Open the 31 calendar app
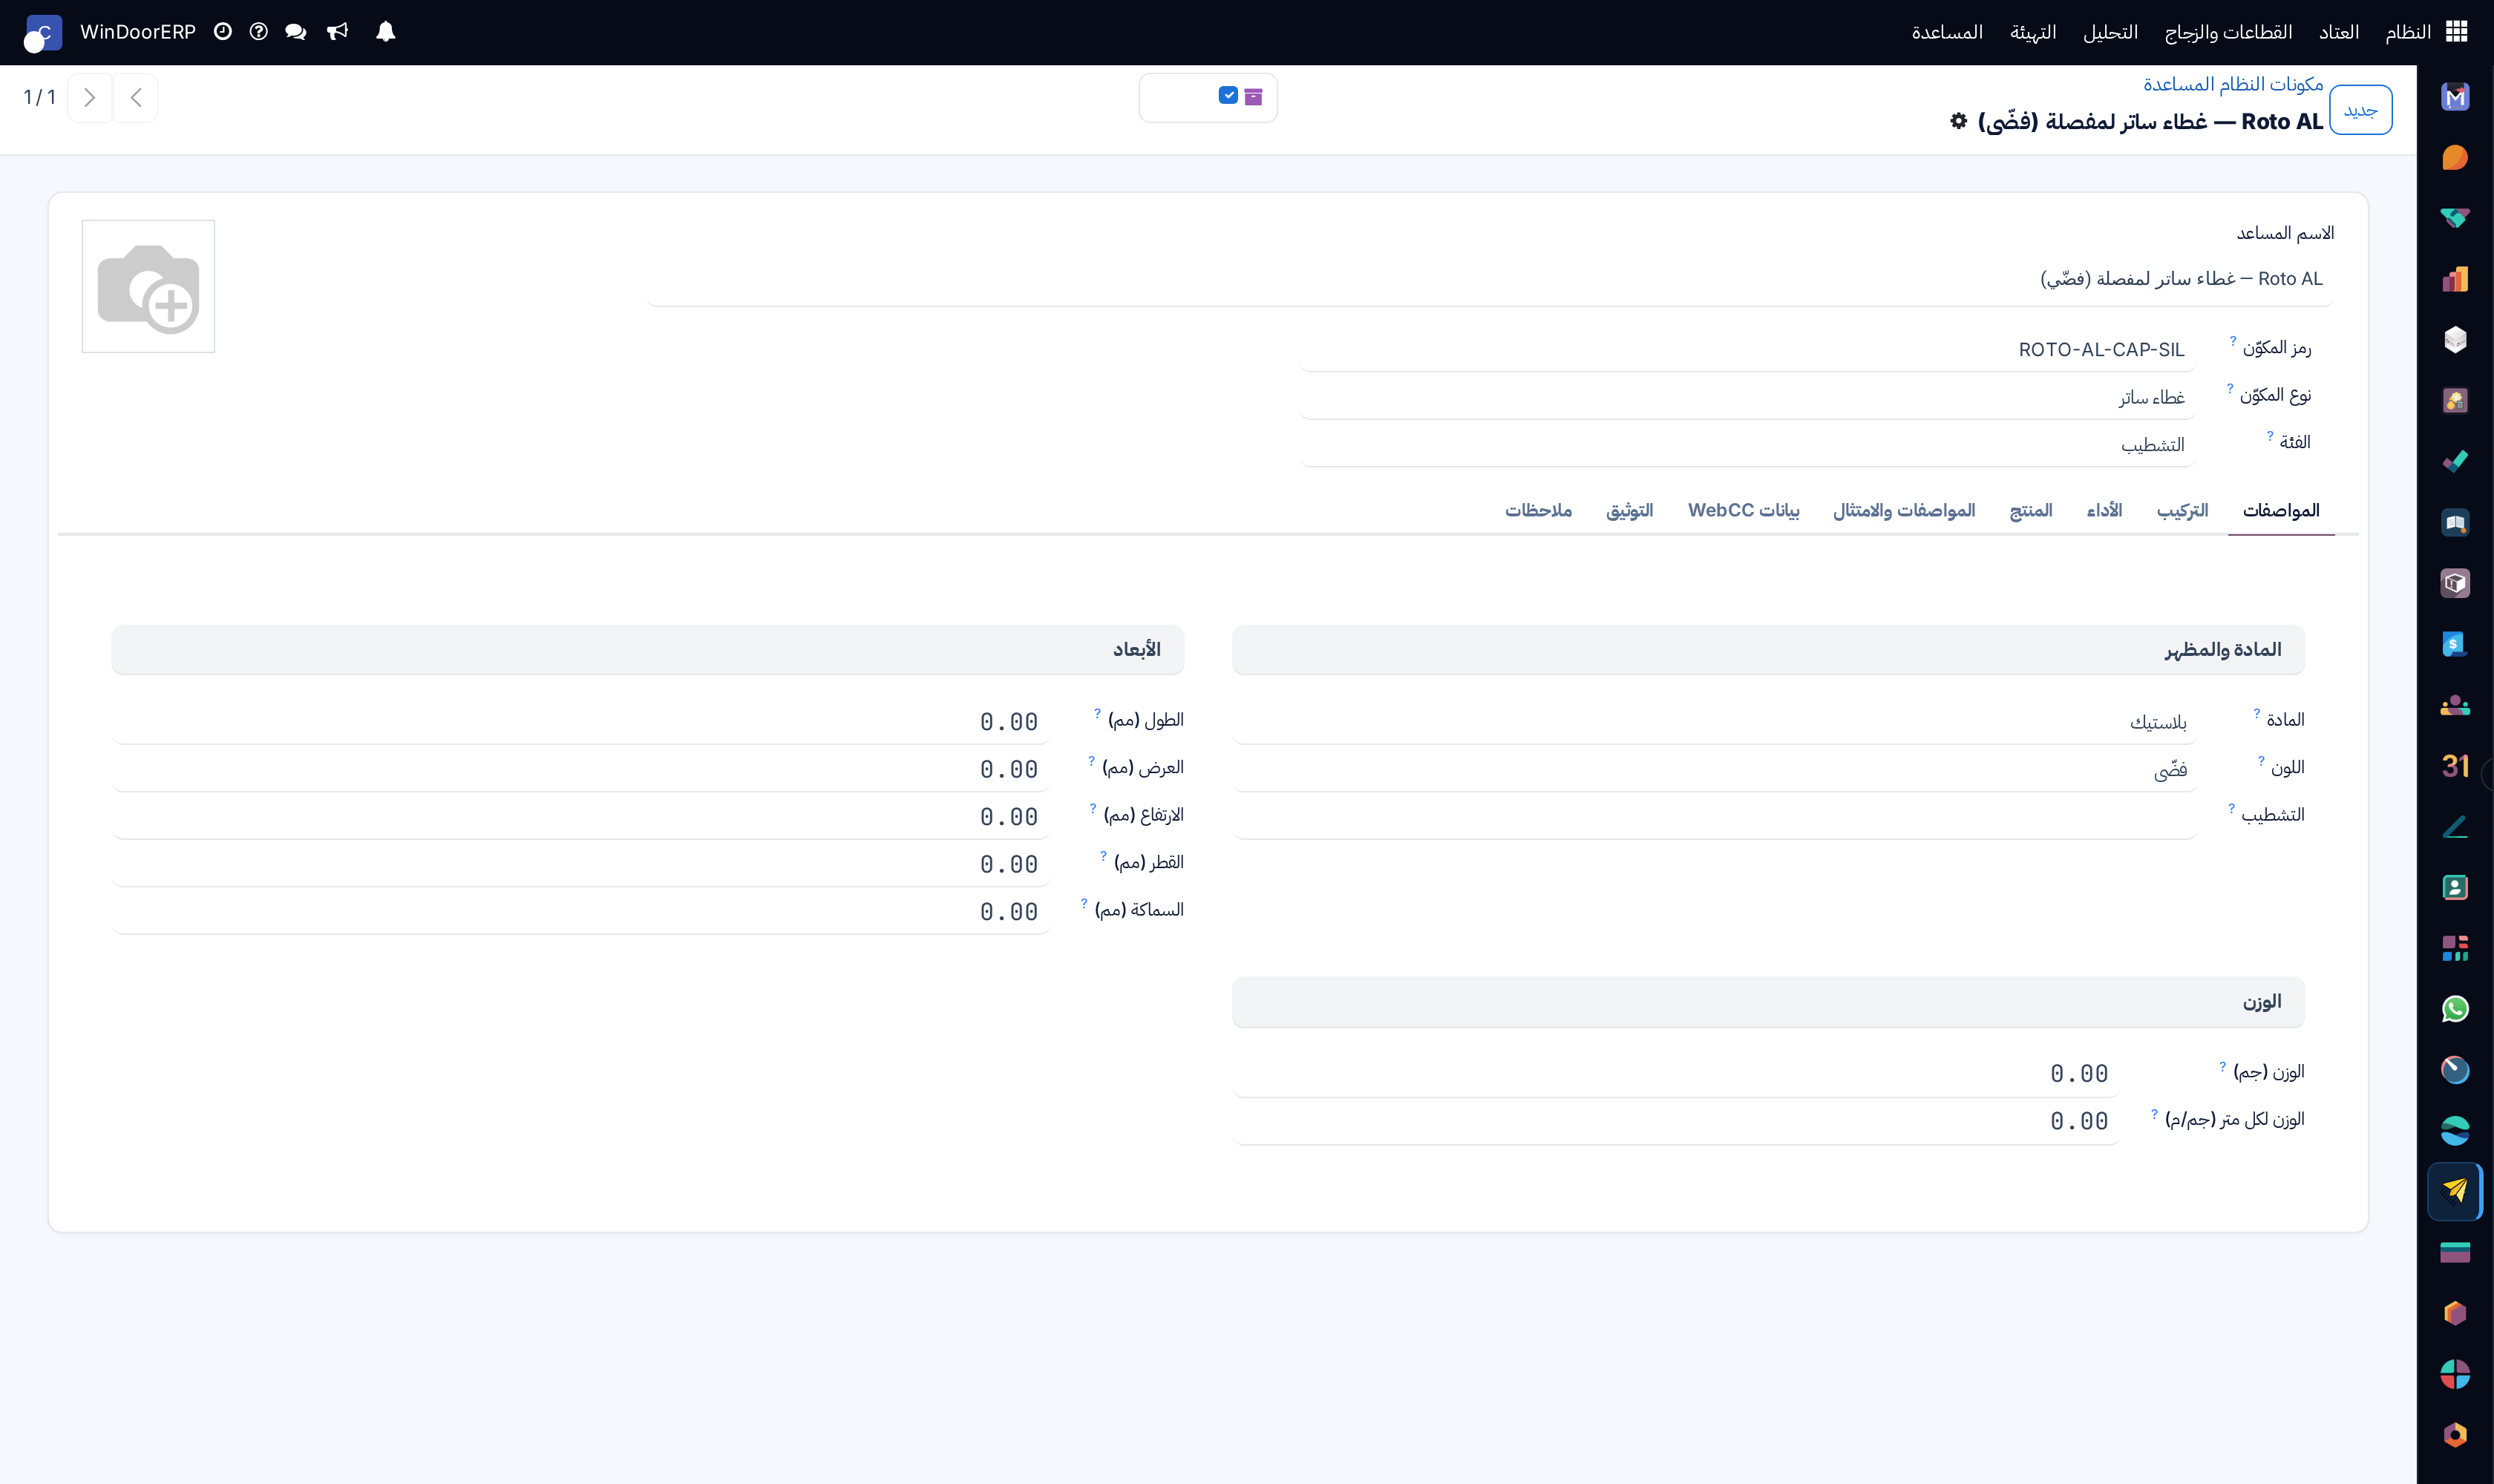 tap(2455, 766)
